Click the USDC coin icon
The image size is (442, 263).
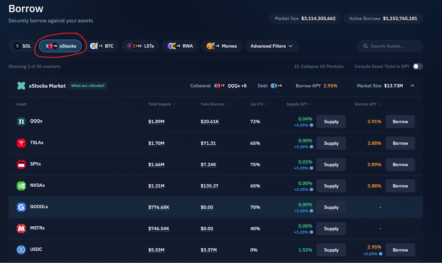21,250
